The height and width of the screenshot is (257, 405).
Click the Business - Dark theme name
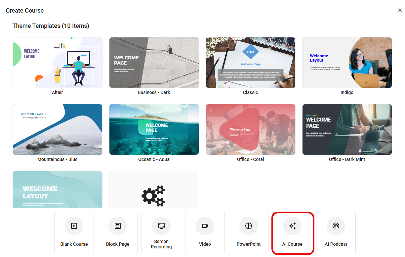coord(154,92)
